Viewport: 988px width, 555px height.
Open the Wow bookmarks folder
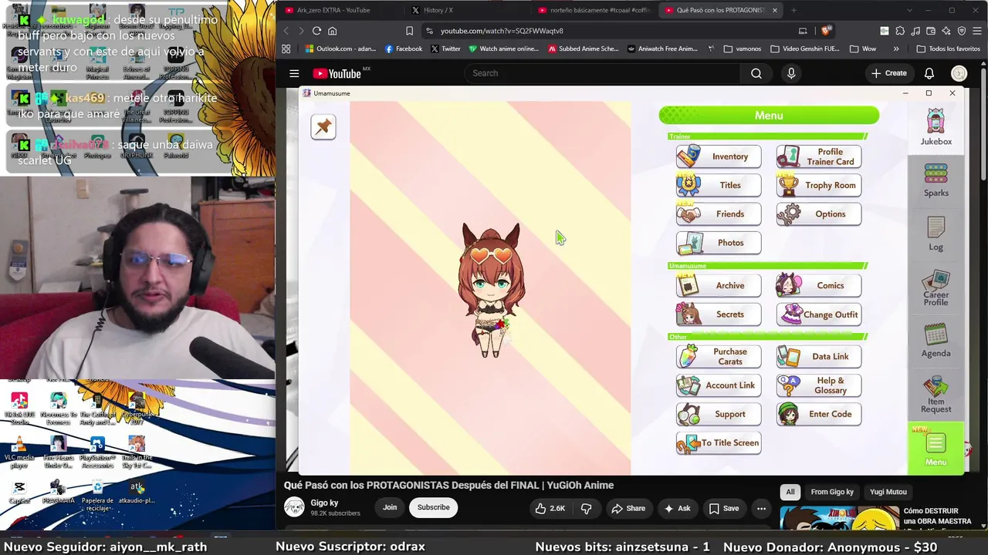coord(863,49)
